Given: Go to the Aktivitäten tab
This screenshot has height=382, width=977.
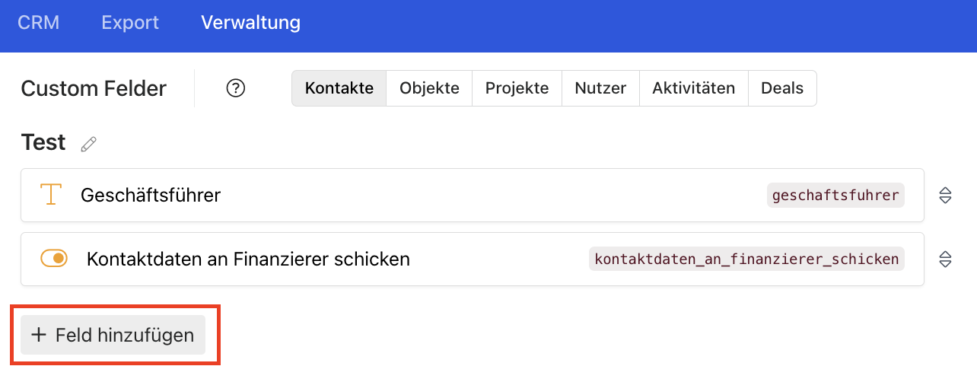Looking at the screenshot, I should (x=693, y=88).
